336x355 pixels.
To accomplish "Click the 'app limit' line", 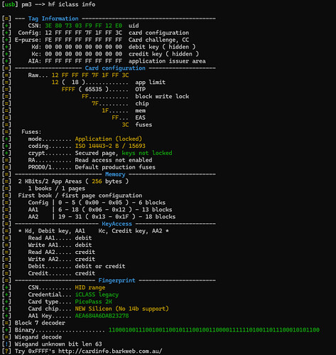I will [109, 83].
